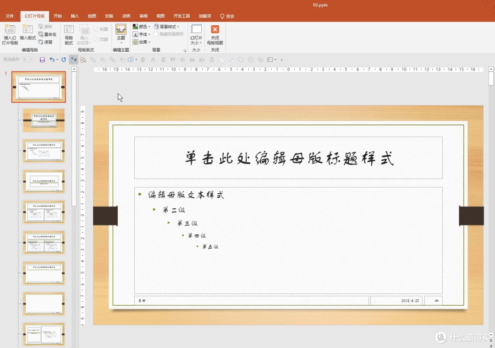Click the align right icon in quick toolbar
The width and height of the screenshot is (495, 348).
coord(163,60)
